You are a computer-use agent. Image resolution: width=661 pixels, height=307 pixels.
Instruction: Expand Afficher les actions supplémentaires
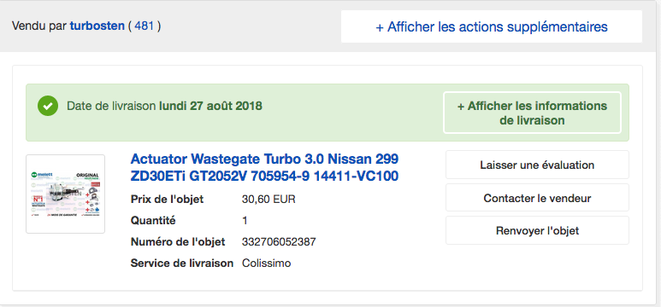pos(492,26)
